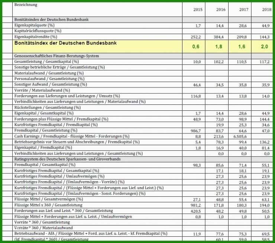The height and width of the screenshot is (243, 275).
Task: Click the 'Cash Earnings / Fremdkapital' row label
Action: tap(72, 136)
